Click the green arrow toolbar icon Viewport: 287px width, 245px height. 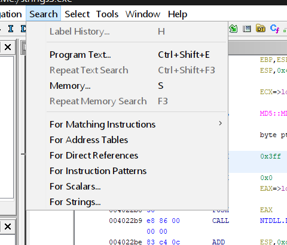click(233, 29)
